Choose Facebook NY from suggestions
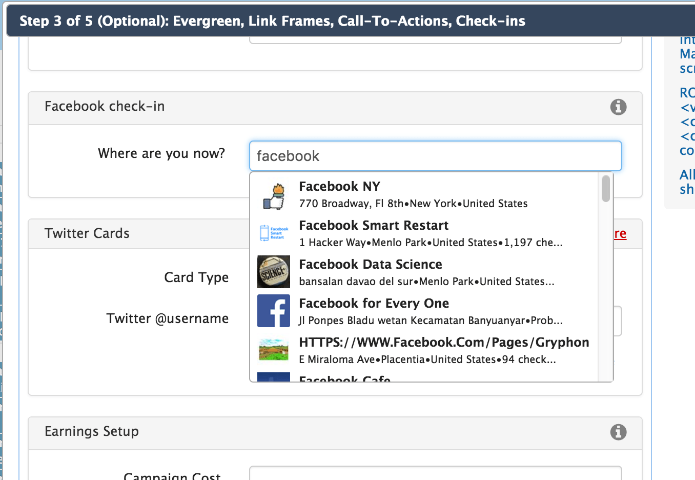695x480 pixels. click(x=424, y=195)
